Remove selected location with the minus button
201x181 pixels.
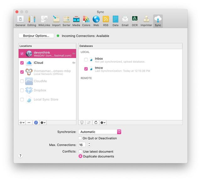[29, 123]
